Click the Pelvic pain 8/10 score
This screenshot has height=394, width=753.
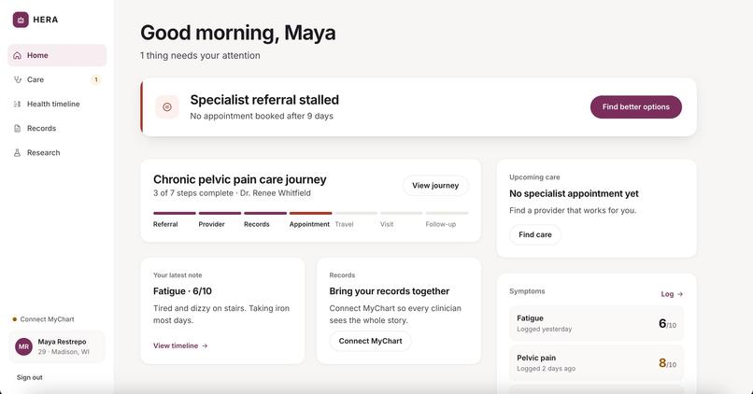pos(668,363)
